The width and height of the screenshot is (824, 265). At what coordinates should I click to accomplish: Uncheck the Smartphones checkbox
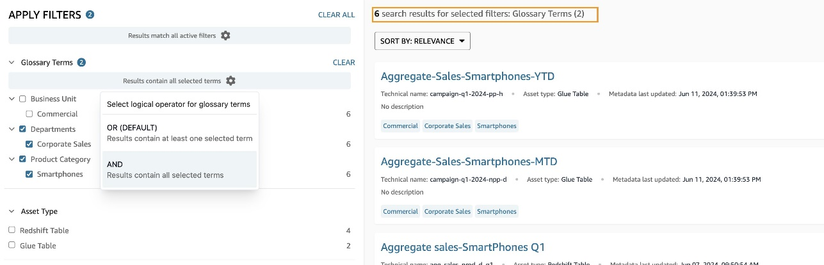tap(29, 174)
